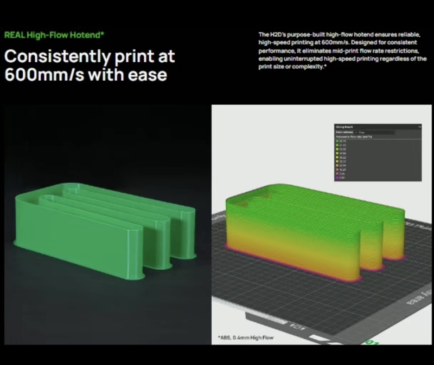The height and width of the screenshot is (365, 434).
Task: Click the REAL High-Flow Hotend label
Action: [x=54, y=35]
